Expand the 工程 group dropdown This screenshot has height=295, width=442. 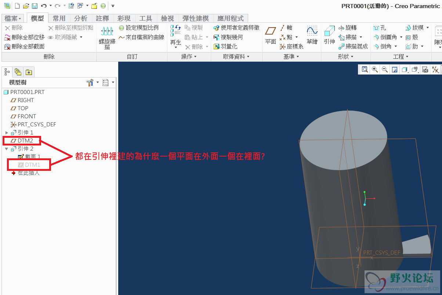point(401,57)
